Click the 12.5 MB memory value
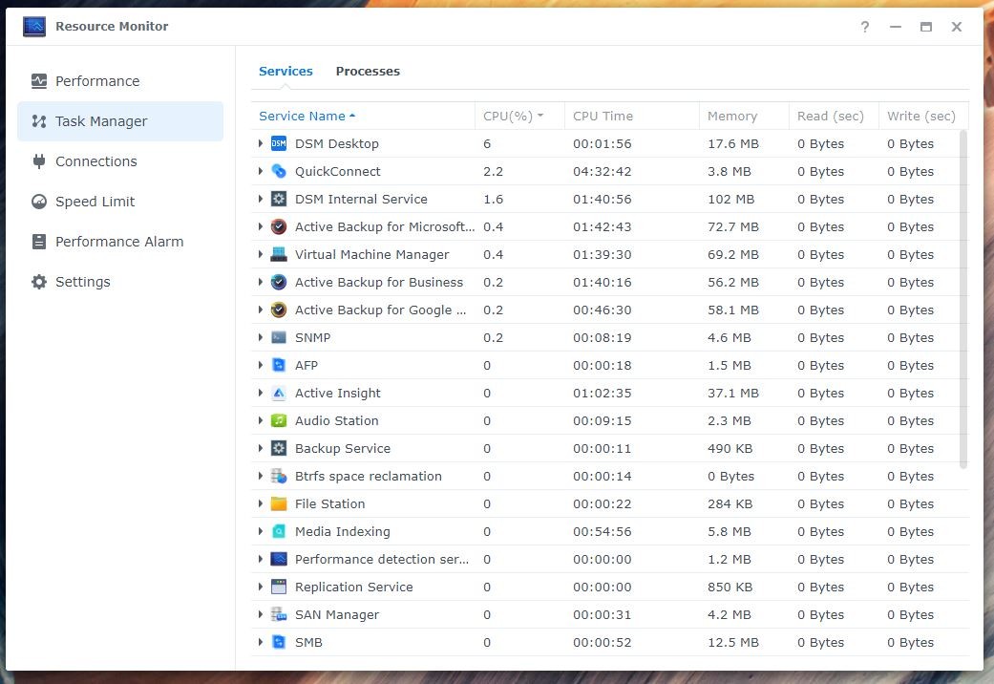The image size is (994, 684). [732, 642]
